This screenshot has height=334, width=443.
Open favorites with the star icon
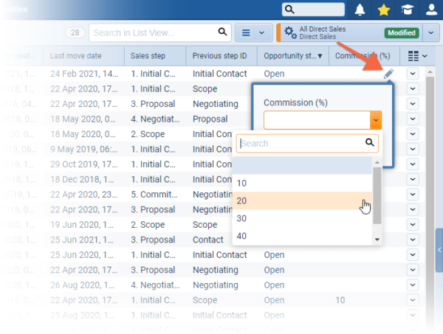tap(383, 10)
